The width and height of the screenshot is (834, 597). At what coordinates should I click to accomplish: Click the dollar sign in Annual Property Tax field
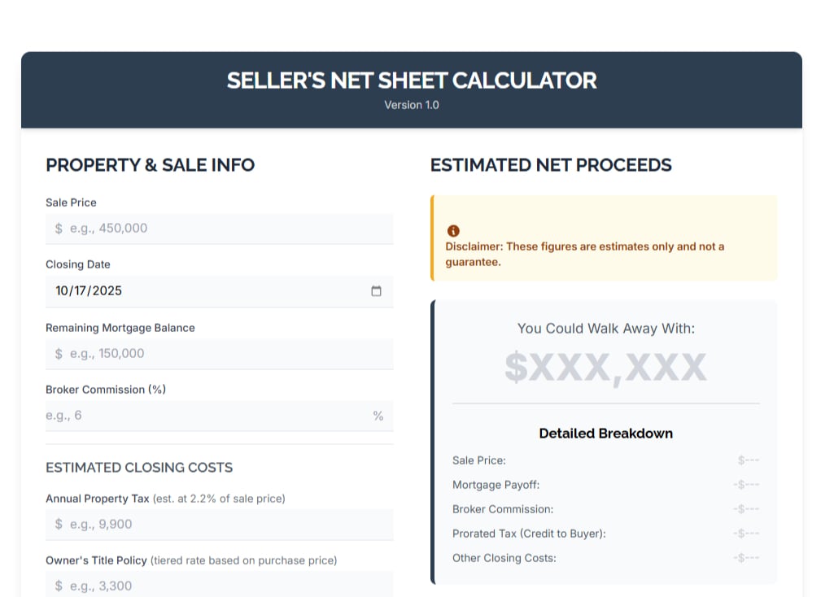pos(57,524)
